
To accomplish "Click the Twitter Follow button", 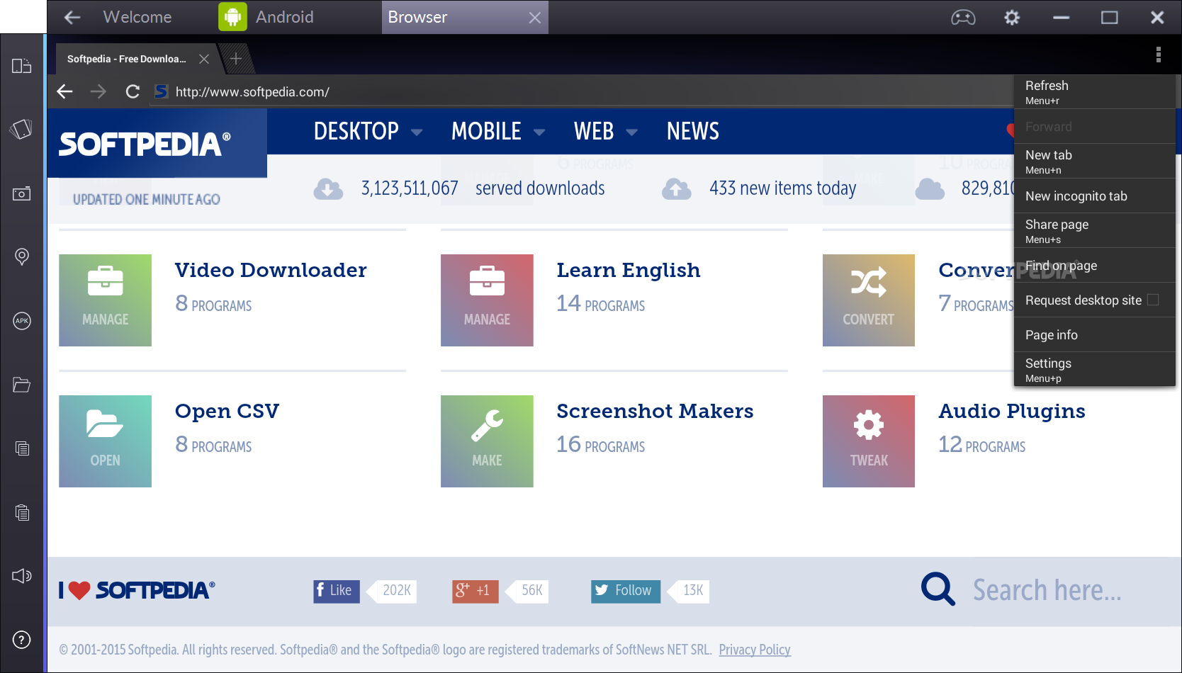I will pyautogui.click(x=626, y=591).
